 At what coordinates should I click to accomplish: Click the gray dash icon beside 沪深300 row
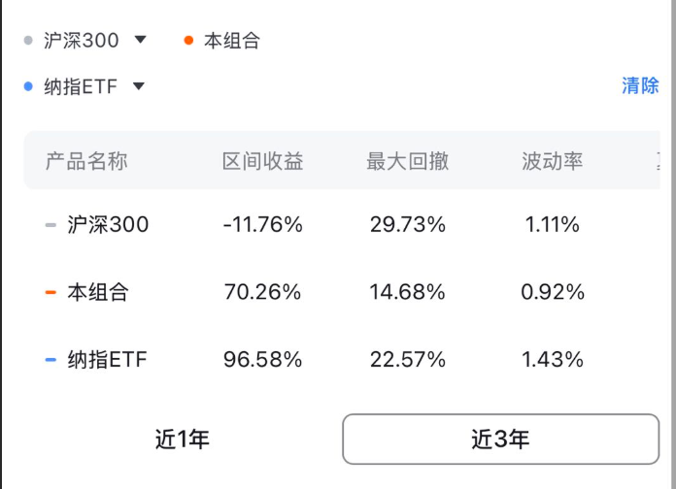point(51,225)
